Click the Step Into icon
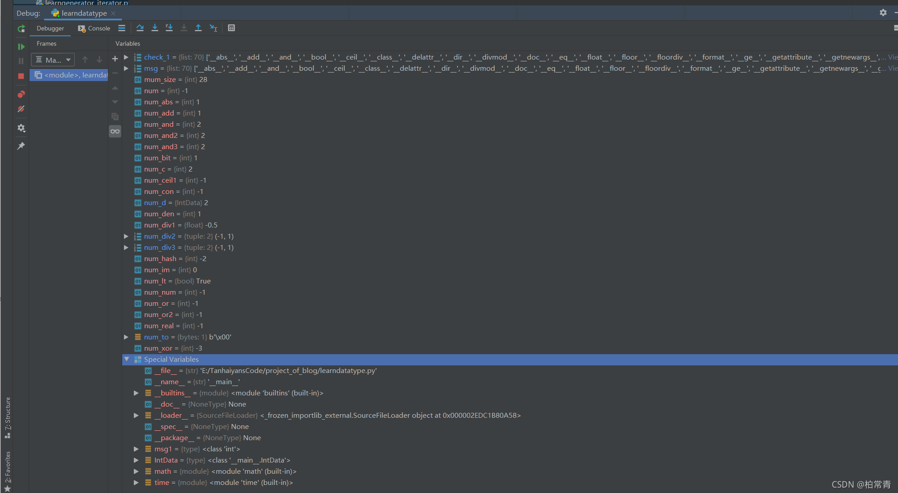Image resolution: width=898 pixels, height=493 pixels. coord(155,28)
